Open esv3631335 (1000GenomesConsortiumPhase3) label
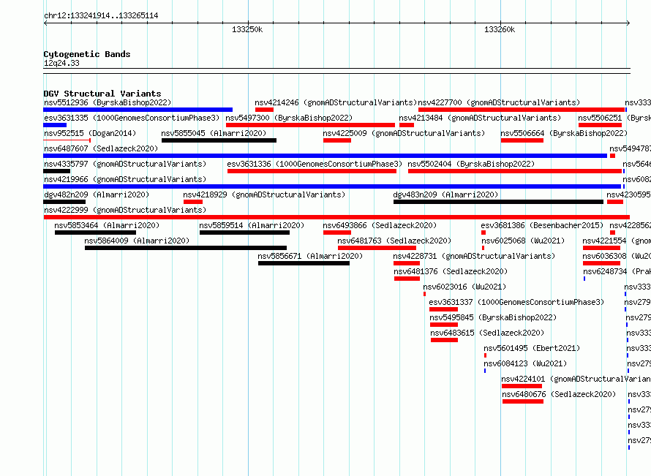The image size is (651, 476). [132, 118]
